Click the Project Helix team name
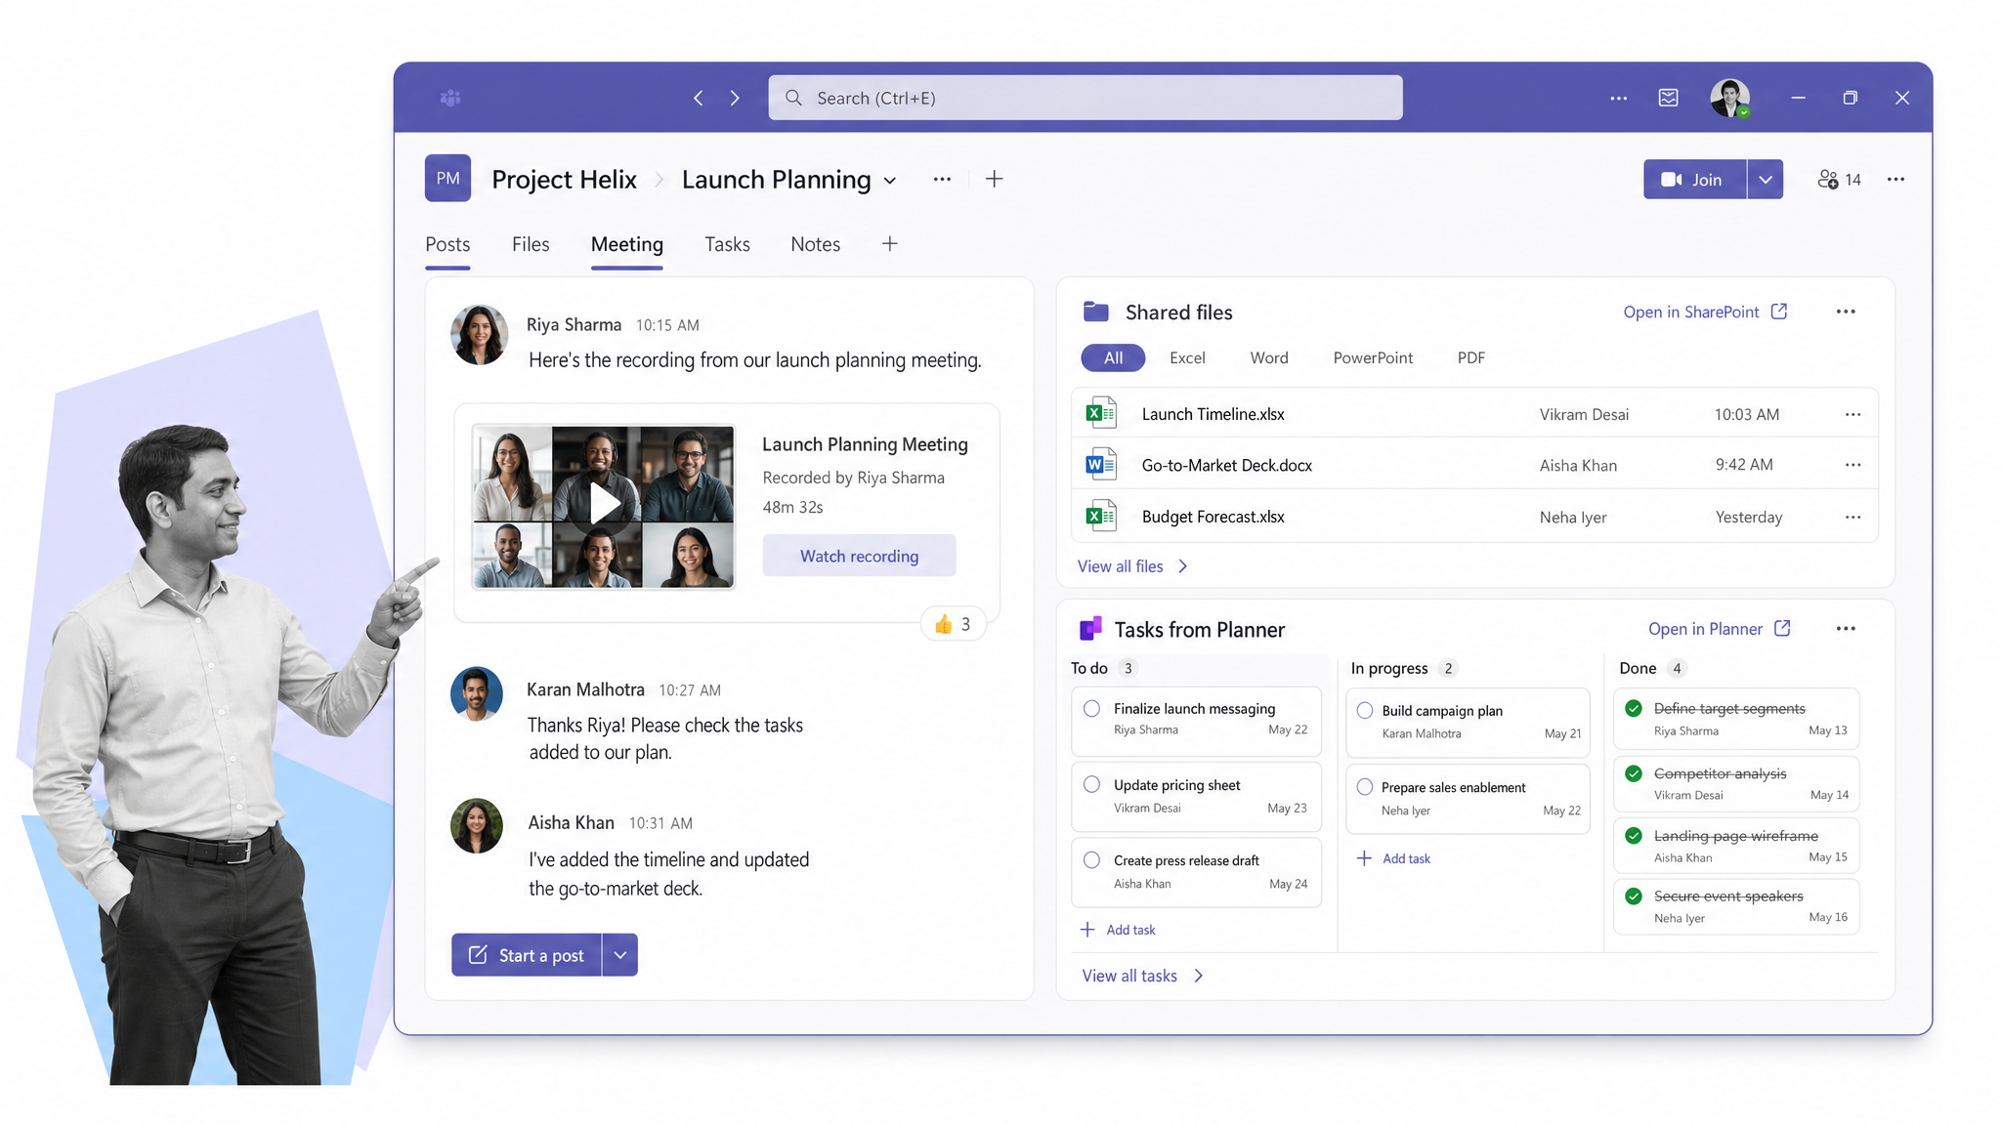Screen dimensions: 2001x1125 pos(564,180)
